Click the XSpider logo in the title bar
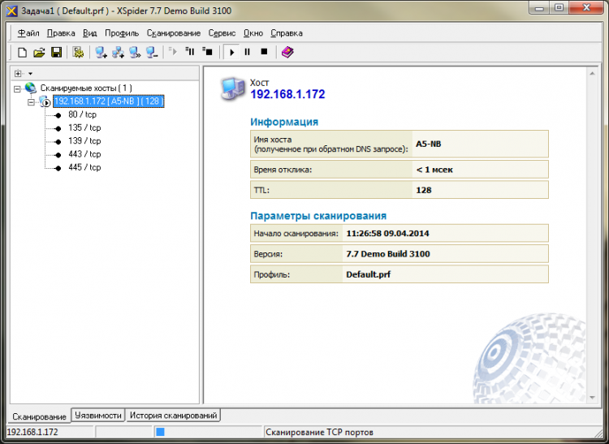This screenshot has width=609, height=444. 12,11
